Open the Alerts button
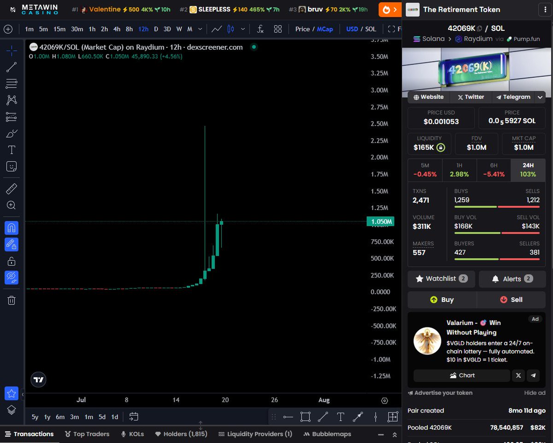This screenshot has height=443, width=553. point(512,279)
